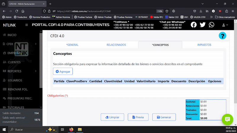Open Firefox from taskbar
Viewport: 237px width, 133px height.
tap(71, 129)
